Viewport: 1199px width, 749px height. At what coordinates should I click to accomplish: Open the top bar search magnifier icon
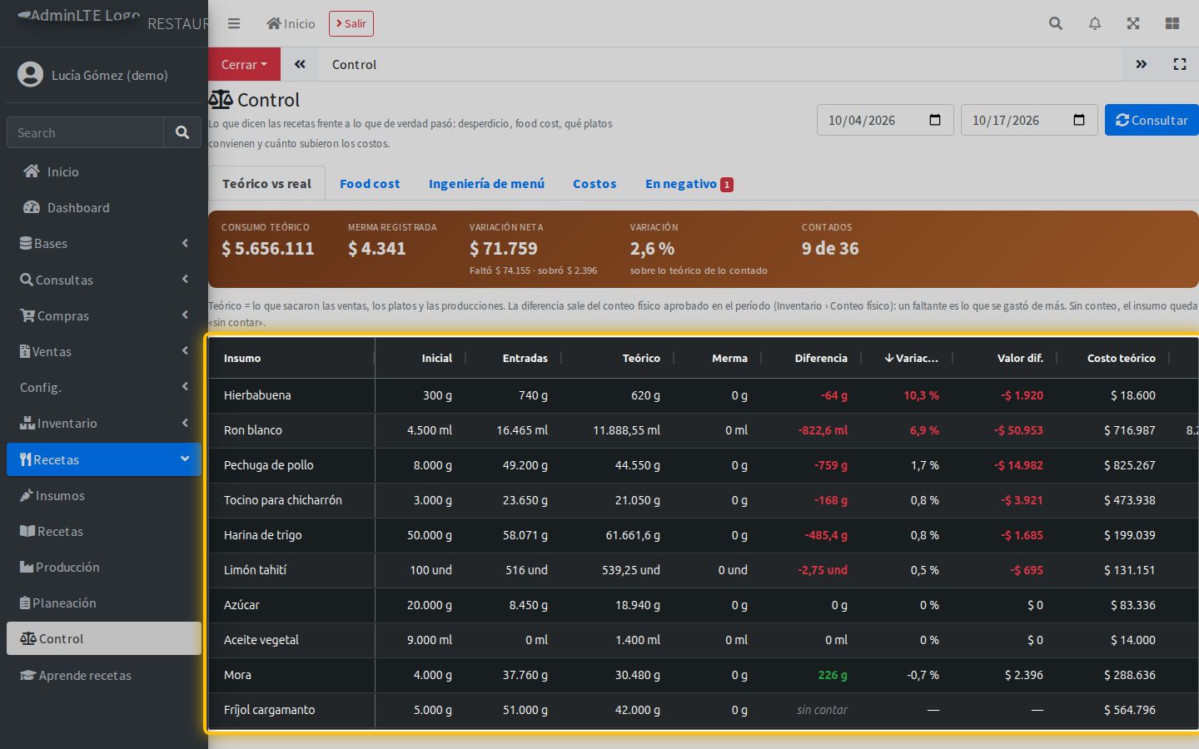point(1056,23)
